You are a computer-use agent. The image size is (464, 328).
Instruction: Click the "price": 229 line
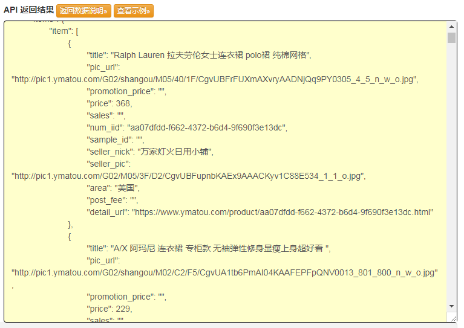(109, 309)
